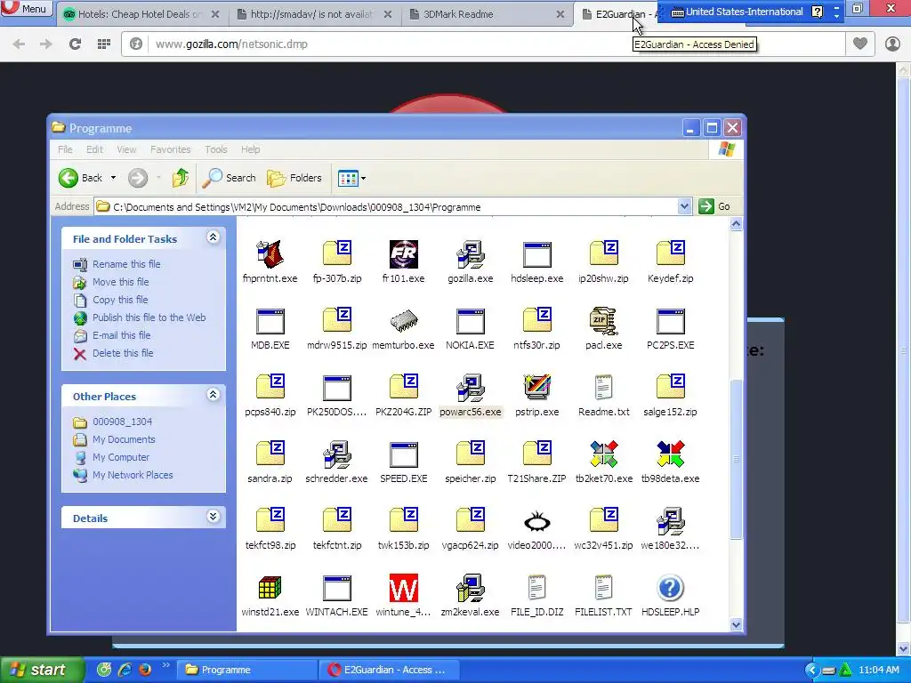Collapse the File and Folder Tasks panel
The image size is (911, 683).
213,237
